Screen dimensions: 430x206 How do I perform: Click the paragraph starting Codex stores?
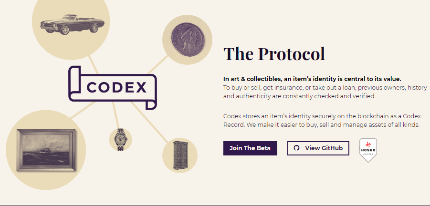[x=322, y=120]
